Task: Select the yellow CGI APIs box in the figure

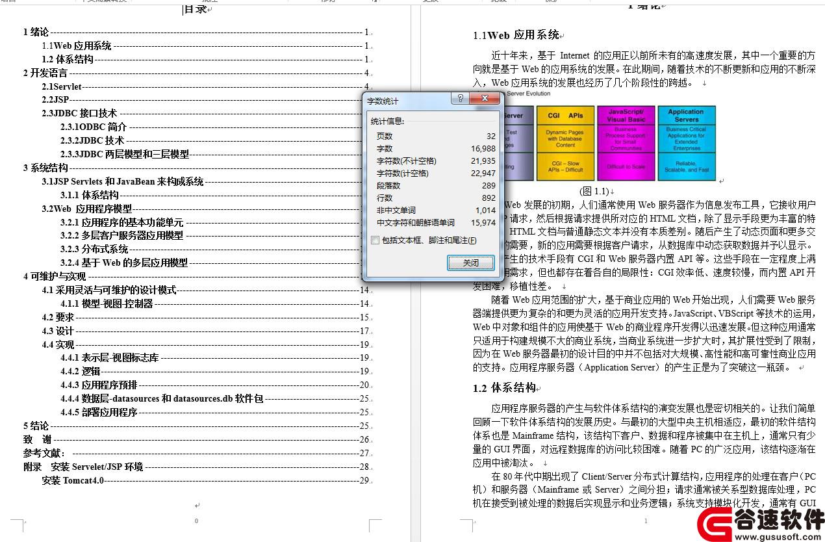Action: (x=565, y=144)
